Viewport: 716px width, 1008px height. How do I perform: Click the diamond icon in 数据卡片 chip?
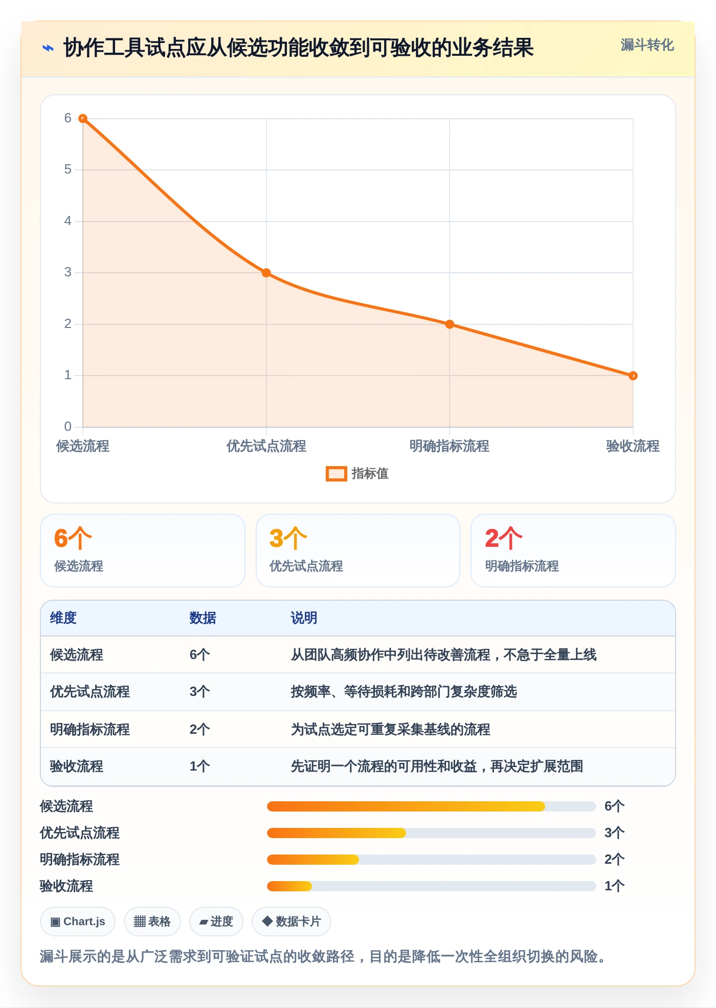coord(267,921)
